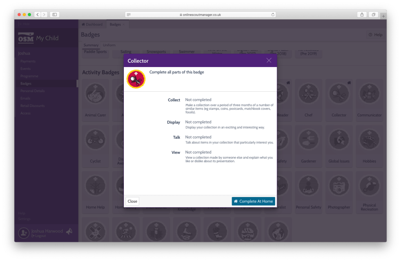This screenshot has width=401, height=261.
Task: Click the Safari address bar
Action: pyautogui.click(x=200, y=14)
